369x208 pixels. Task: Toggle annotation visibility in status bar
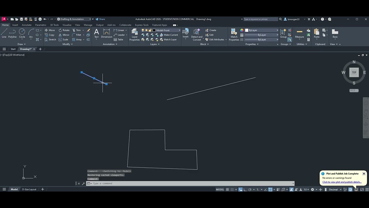pos(291,190)
